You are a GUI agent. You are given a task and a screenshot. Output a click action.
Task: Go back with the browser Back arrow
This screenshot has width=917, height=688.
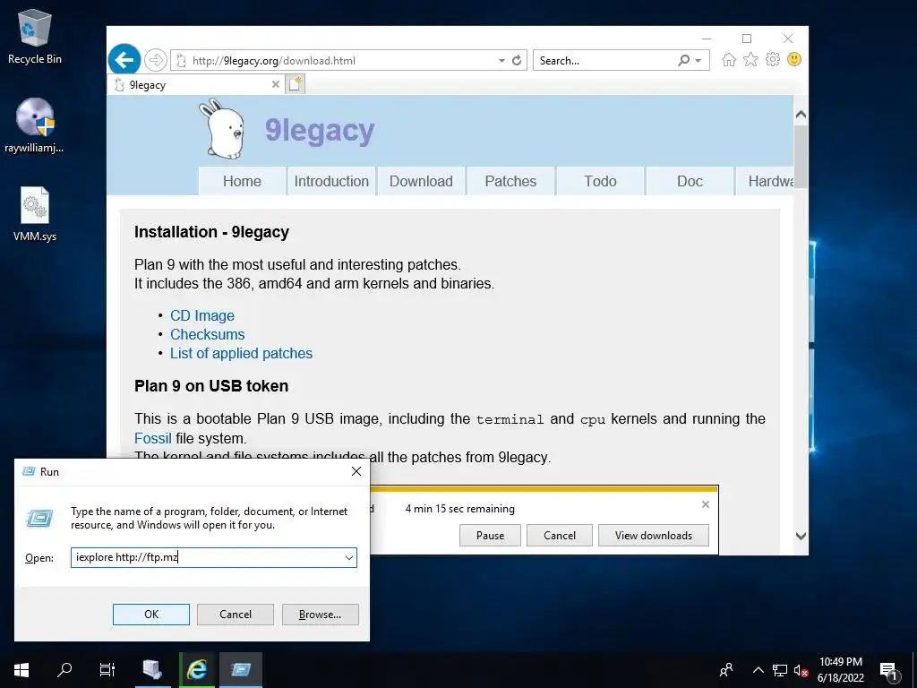(124, 60)
